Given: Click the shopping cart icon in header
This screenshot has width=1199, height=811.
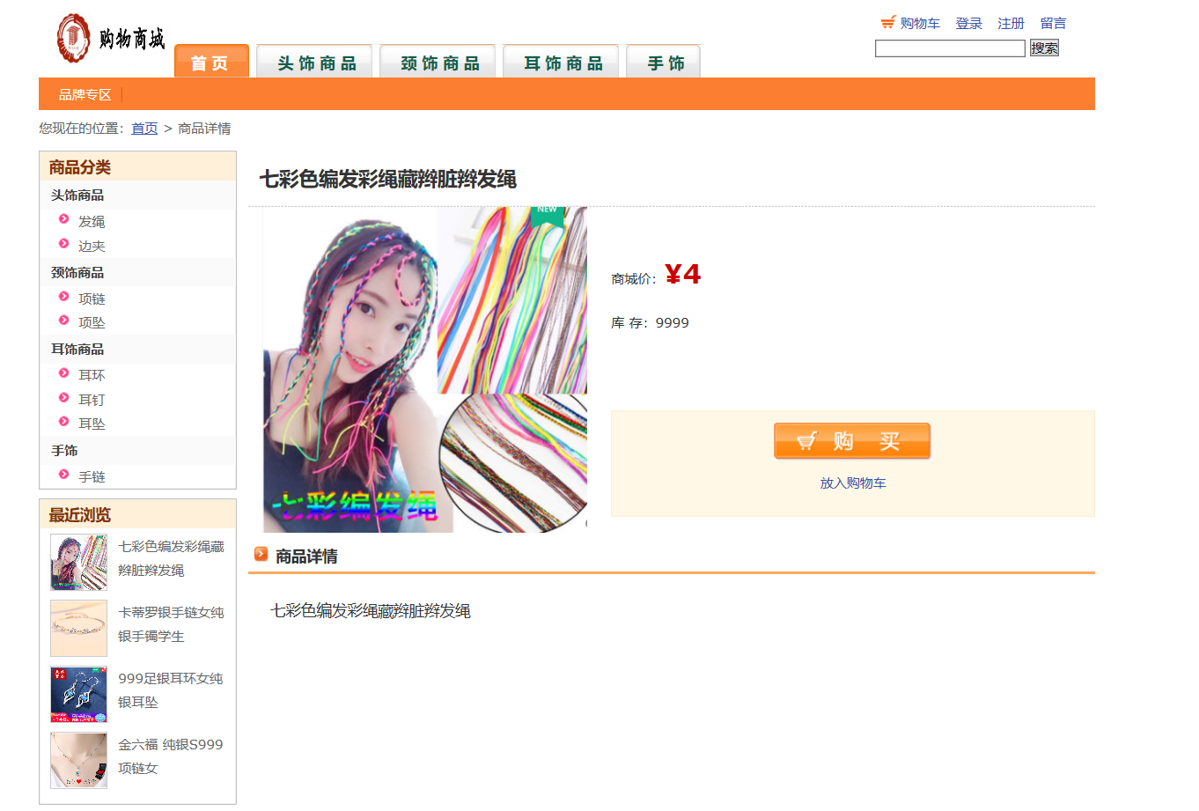Looking at the screenshot, I should (x=888, y=22).
